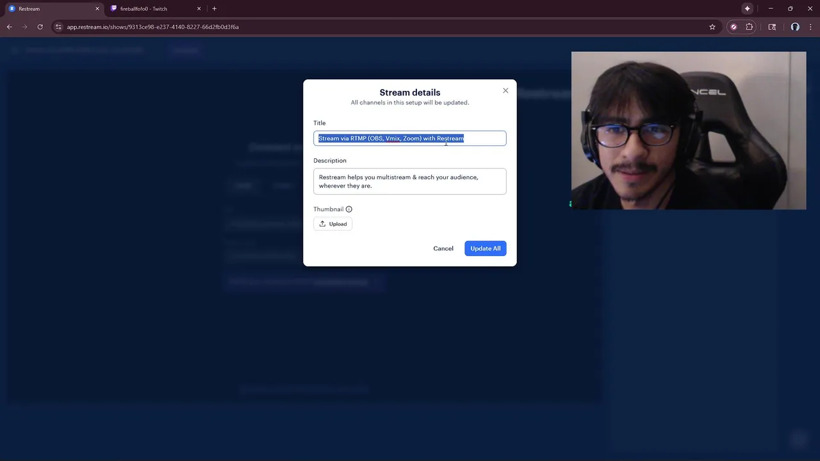Open the browser extensions puzzle icon

[x=750, y=27]
